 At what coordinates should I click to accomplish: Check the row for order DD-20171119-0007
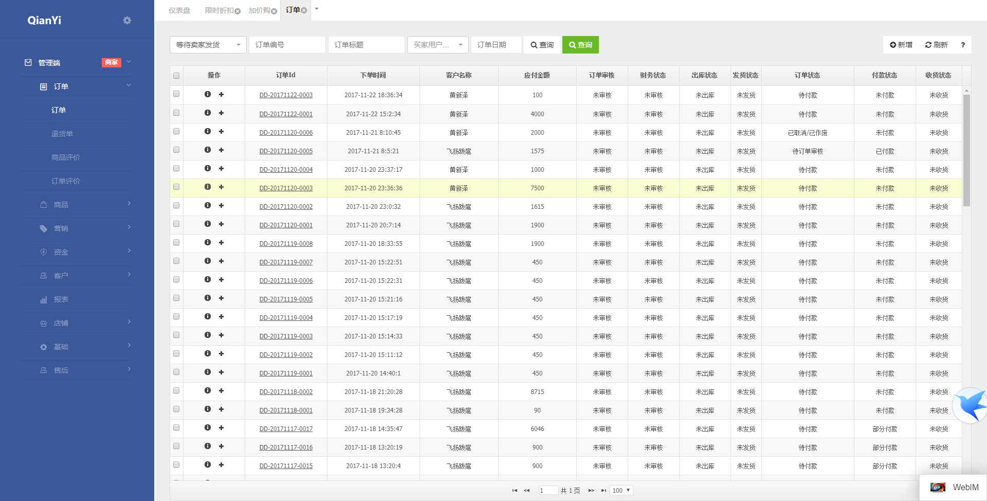(x=176, y=260)
